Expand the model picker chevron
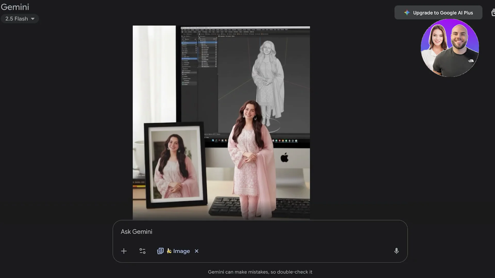This screenshot has width=495, height=278. tap(32, 19)
